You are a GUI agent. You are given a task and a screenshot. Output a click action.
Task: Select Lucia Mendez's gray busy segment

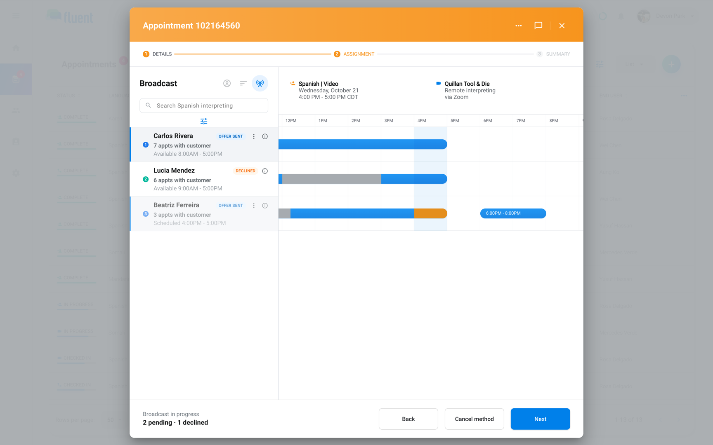(x=332, y=179)
